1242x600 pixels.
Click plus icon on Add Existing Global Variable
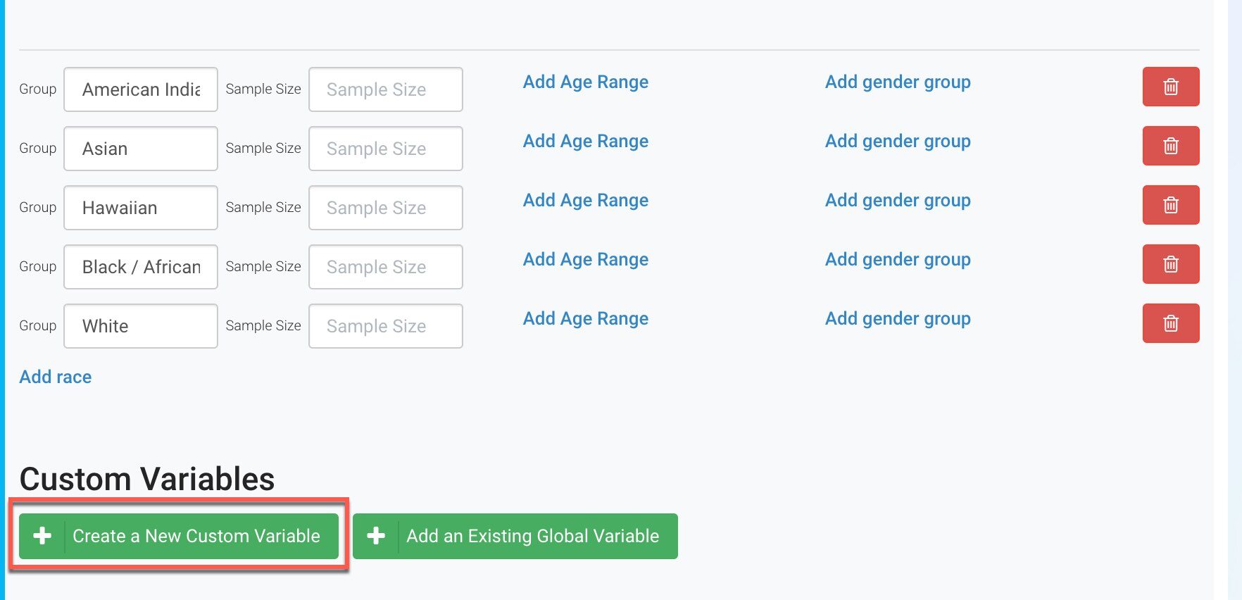point(376,536)
